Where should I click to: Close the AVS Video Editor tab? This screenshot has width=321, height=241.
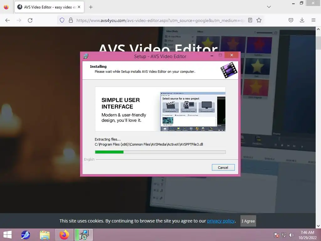[79, 7]
